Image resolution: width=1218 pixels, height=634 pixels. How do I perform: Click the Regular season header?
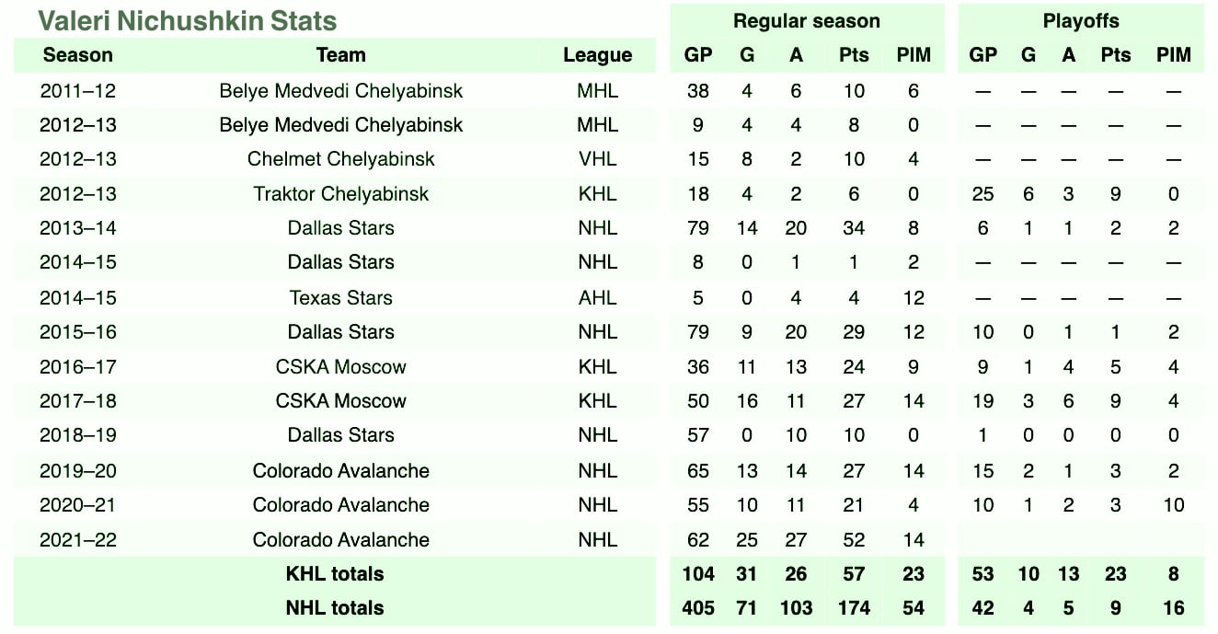coord(807,20)
